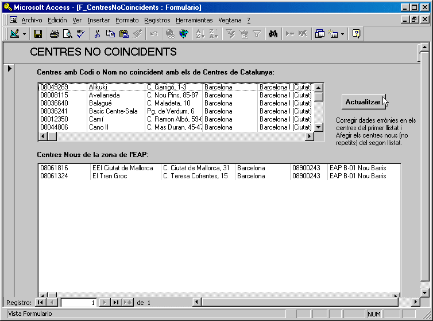Open the ? help menu
Viewport: 433px width, 321px height.
249,20
